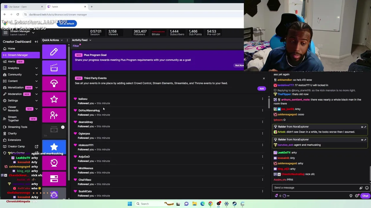Click the blue star quick action tile
Image resolution: width=371 pixels, height=208 pixels.
pyautogui.click(x=54, y=147)
